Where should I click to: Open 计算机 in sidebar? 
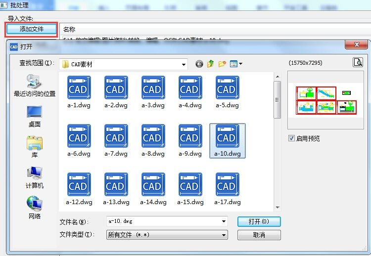[x=35, y=177]
